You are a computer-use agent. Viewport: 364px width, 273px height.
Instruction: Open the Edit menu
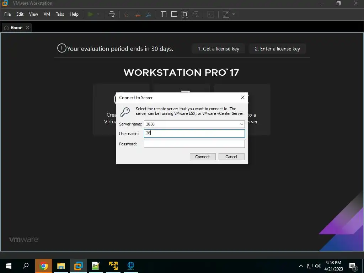20,14
